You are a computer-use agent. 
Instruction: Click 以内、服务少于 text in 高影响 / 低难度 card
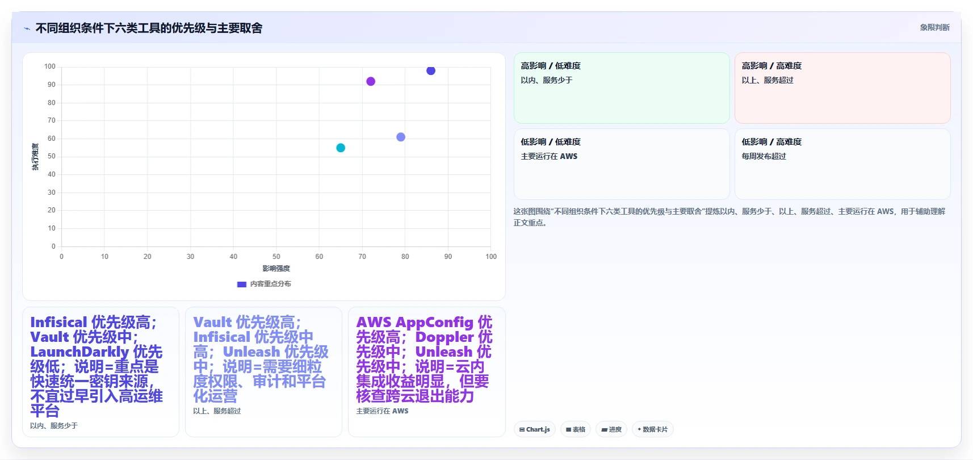[547, 80]
